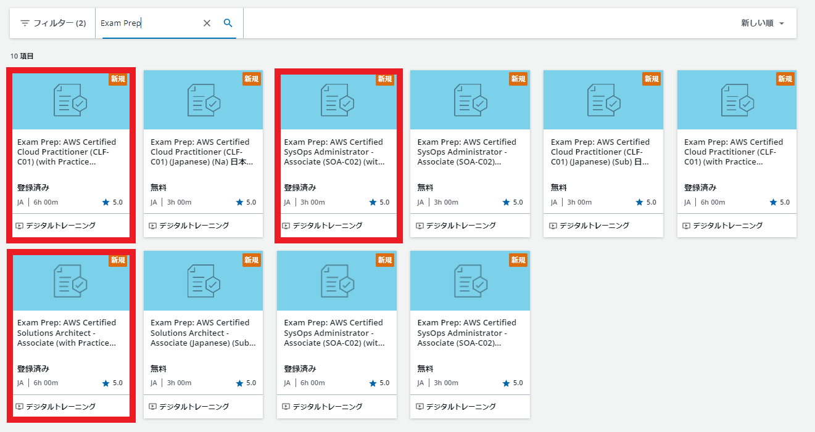This screenshot has width=815, height=432.
Task: Open Solutions Architect - Associate (with Practice title
Action: click(67, 333)
